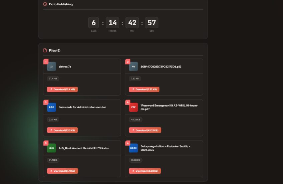Viewport: 283px width, 184px height.
Task: Click the .p12 certificate file name
Action: 161,67
